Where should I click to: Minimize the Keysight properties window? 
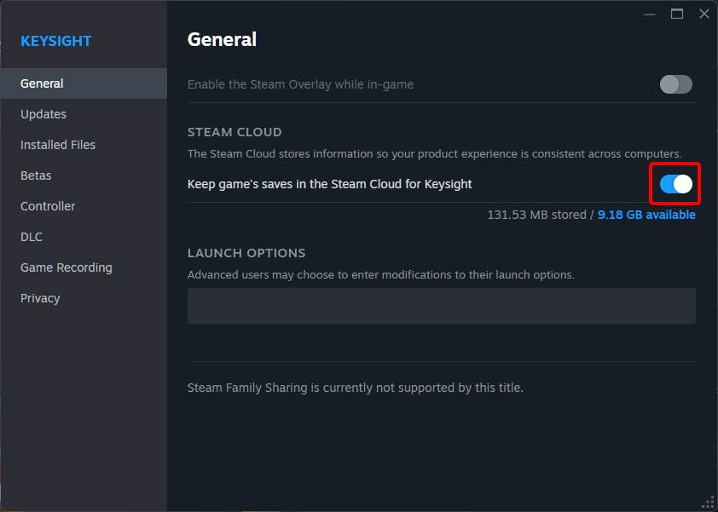point(649,14)
